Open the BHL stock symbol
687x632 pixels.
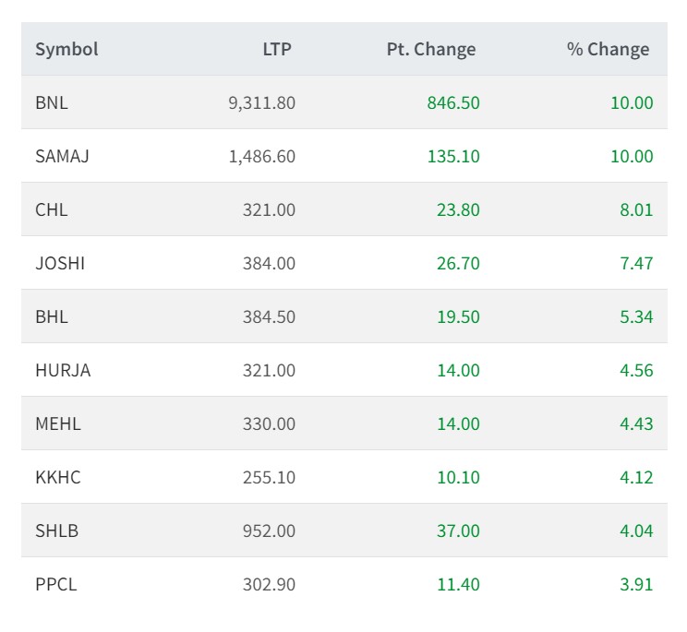[x=52, y=316]
